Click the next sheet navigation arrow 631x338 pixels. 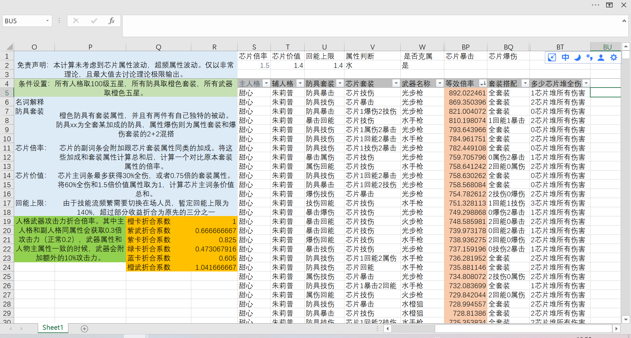pyautogui.click(x=22, y=328)
